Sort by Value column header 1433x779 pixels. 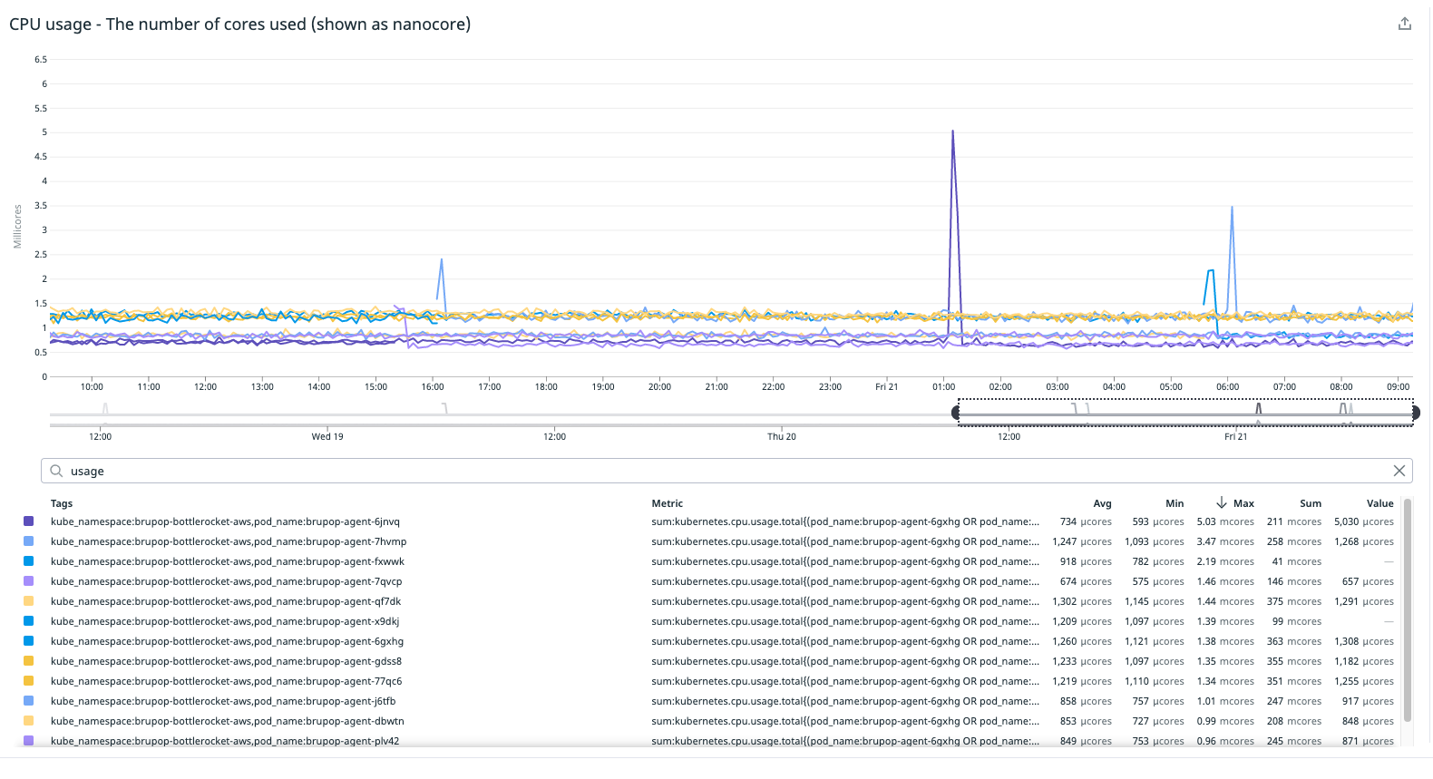pyautogui.click(x=1380, y=503)
